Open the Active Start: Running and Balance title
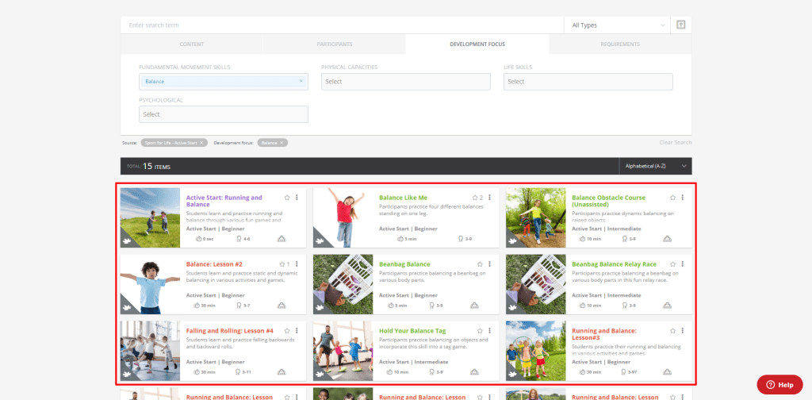The height and width of the screenshot is (400, 812). tap(224, 201)
